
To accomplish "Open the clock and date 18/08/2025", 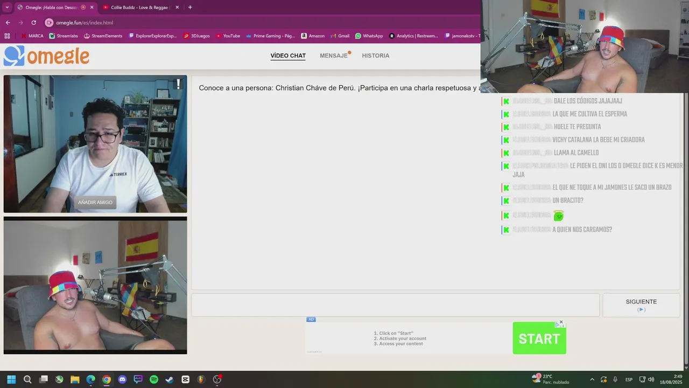I will (671, 379).
